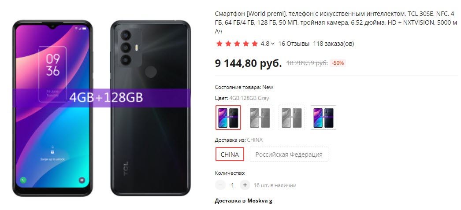The height and width of the screenshot is (210, 461).
Task: Open the front-view phone product image
Action: [x=52, y=108]
